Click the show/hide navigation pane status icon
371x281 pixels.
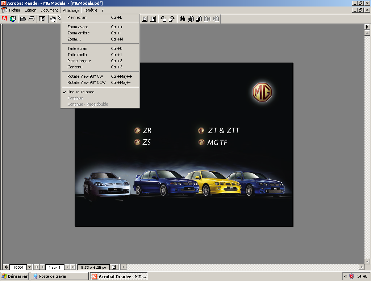tap(6, 267)
